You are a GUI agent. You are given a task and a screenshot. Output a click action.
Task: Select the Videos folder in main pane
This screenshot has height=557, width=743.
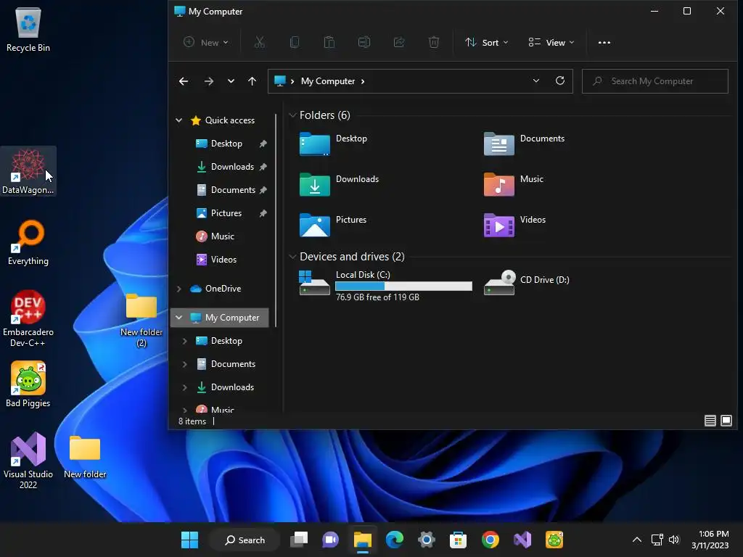[515, 226]
